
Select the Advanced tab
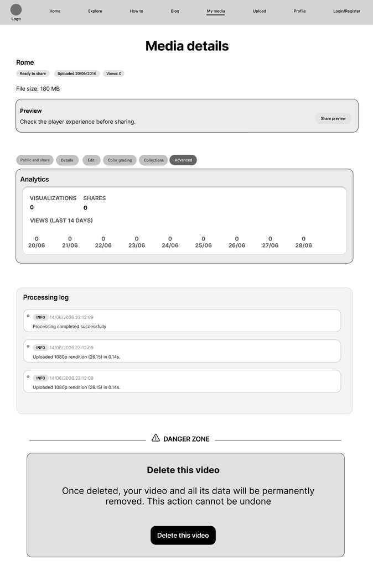pos(183,160)
